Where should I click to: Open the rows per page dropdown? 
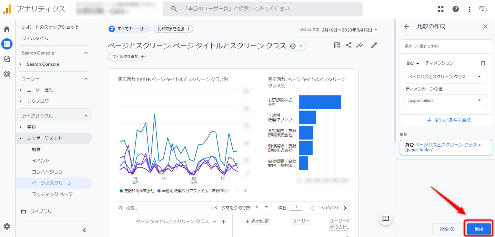tap(261, 207)
